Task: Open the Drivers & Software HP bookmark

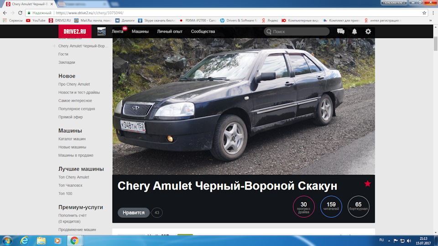Action: point(239,20)
